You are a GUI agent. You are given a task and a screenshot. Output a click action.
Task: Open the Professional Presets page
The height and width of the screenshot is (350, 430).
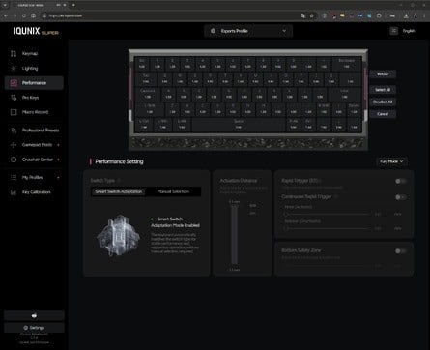(x=34, y=131)
